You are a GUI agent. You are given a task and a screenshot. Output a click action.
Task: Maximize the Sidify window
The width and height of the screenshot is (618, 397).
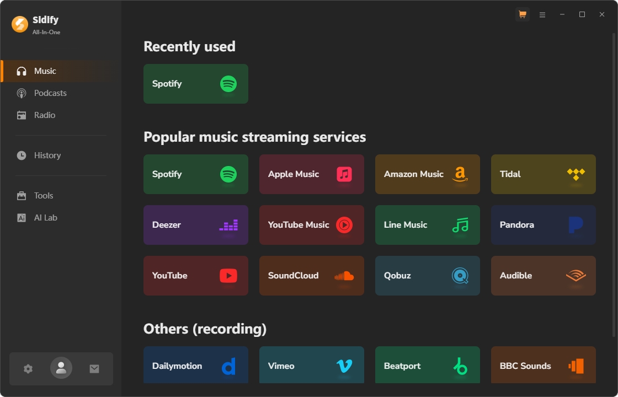click(x=582, y=14)
